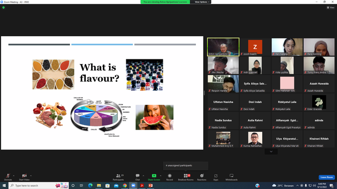This screenshot has width=337, height=189.
Task: Click the '4 unassigned participants' tooltip
Action: [x=185, y=166]
